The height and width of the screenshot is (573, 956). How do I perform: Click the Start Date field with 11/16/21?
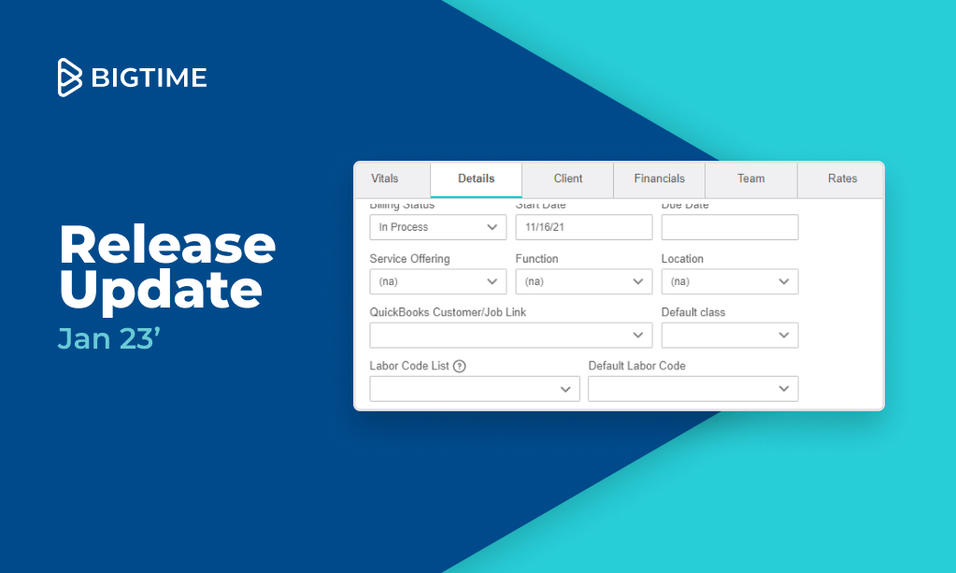[x=584, y=227]
